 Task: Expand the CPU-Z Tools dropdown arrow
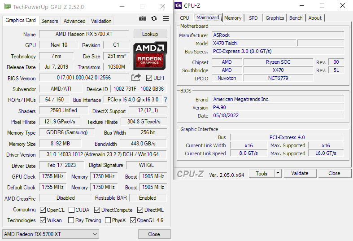pyautogui.click(x=278, y=173)
